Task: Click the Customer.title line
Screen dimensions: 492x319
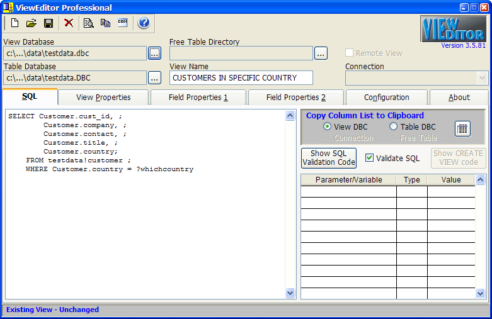Action: click(x=81, y=143)
